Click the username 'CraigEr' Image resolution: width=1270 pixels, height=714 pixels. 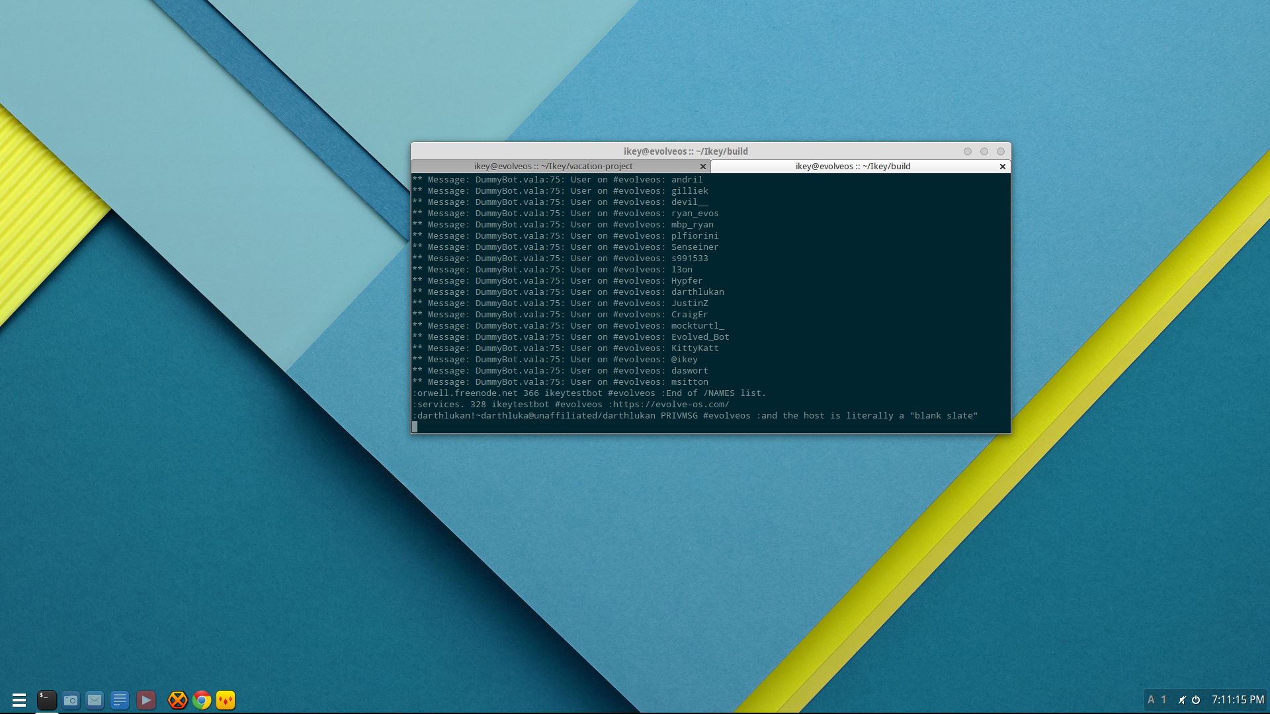point(689,315)
